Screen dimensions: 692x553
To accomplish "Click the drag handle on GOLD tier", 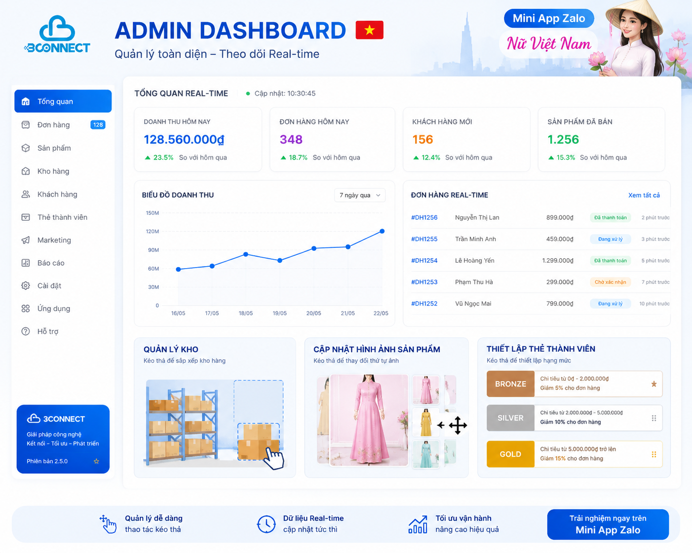I will pos(654,454).
